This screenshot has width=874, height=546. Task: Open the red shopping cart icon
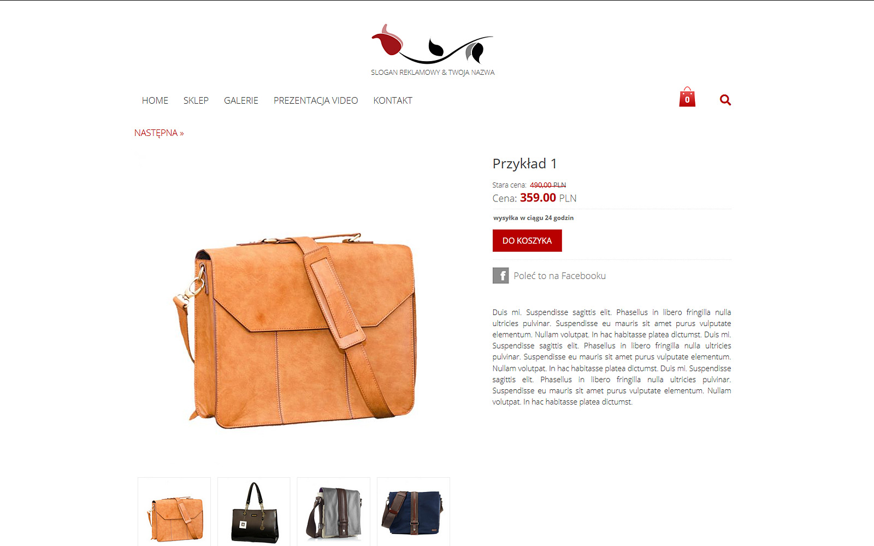pyautogui.click(x=687, y=97)
